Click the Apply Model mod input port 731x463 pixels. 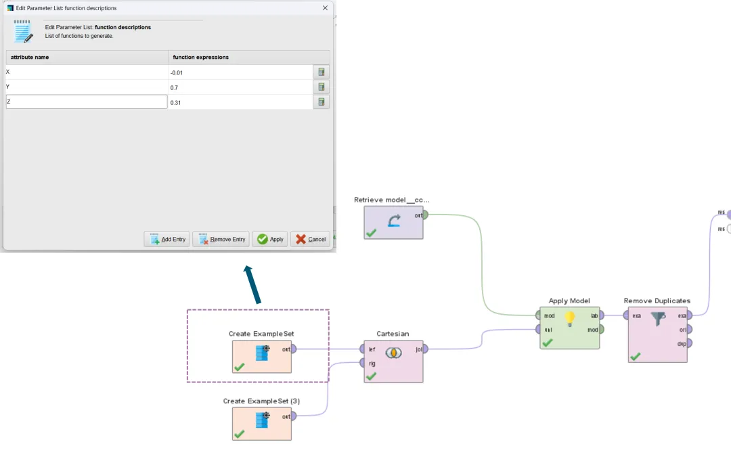click(538, 315)
